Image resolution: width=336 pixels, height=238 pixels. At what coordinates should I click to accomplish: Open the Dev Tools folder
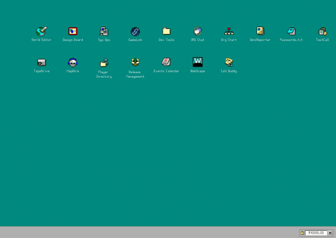[166, 32]
